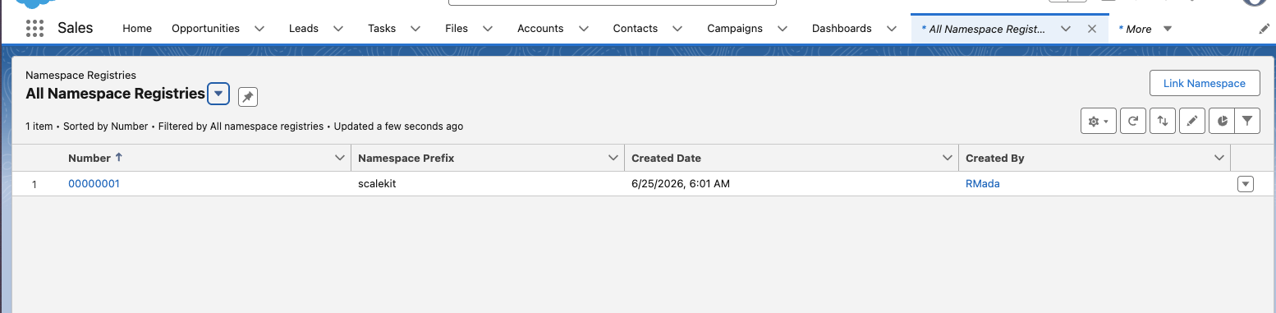Open list view selector dropdown arrow
The width and height of the screenshot is (1276, 313).
[218, 94]
